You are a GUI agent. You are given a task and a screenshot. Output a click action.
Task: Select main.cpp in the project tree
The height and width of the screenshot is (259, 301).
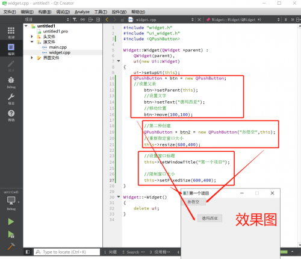(x=58, y=47)
